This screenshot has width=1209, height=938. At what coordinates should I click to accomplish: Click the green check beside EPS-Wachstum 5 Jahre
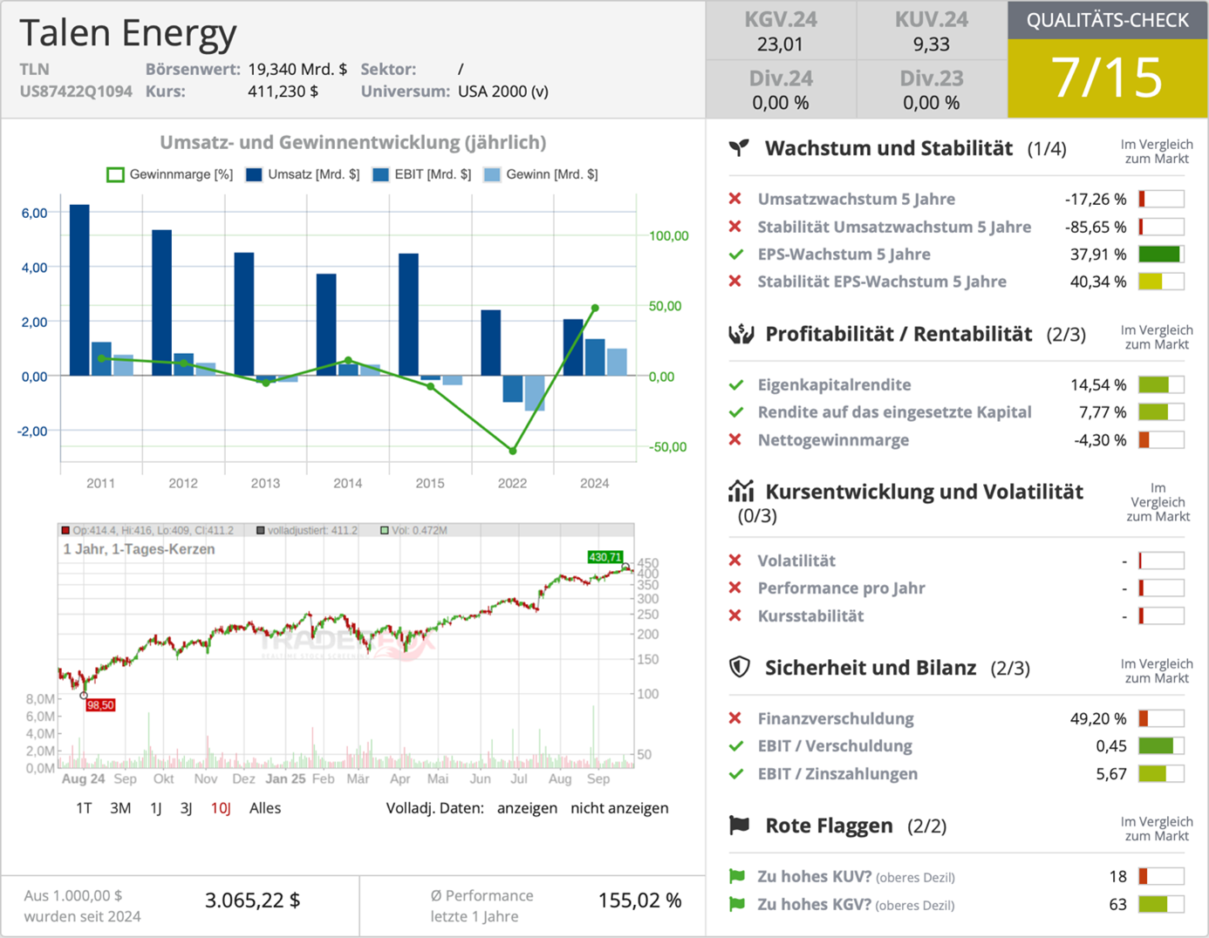point(736,255)
